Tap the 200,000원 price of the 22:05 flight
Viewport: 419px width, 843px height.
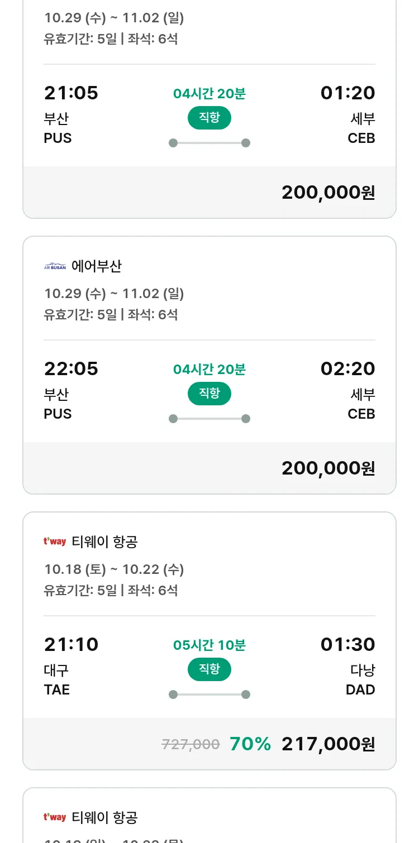point(328,468)
